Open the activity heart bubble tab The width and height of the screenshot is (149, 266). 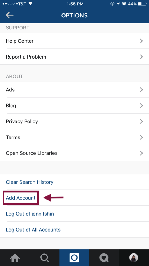[x=104, y=258]
